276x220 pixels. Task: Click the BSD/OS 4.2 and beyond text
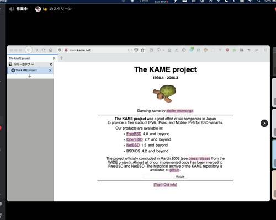click(147, 151)
